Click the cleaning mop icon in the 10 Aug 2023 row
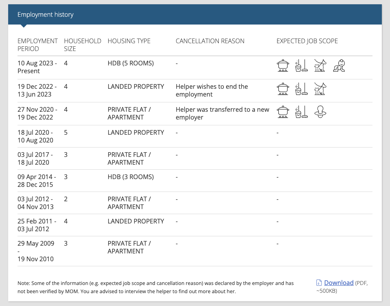The width and height of the screenshot is (390, 306). (x=302, y=65)
